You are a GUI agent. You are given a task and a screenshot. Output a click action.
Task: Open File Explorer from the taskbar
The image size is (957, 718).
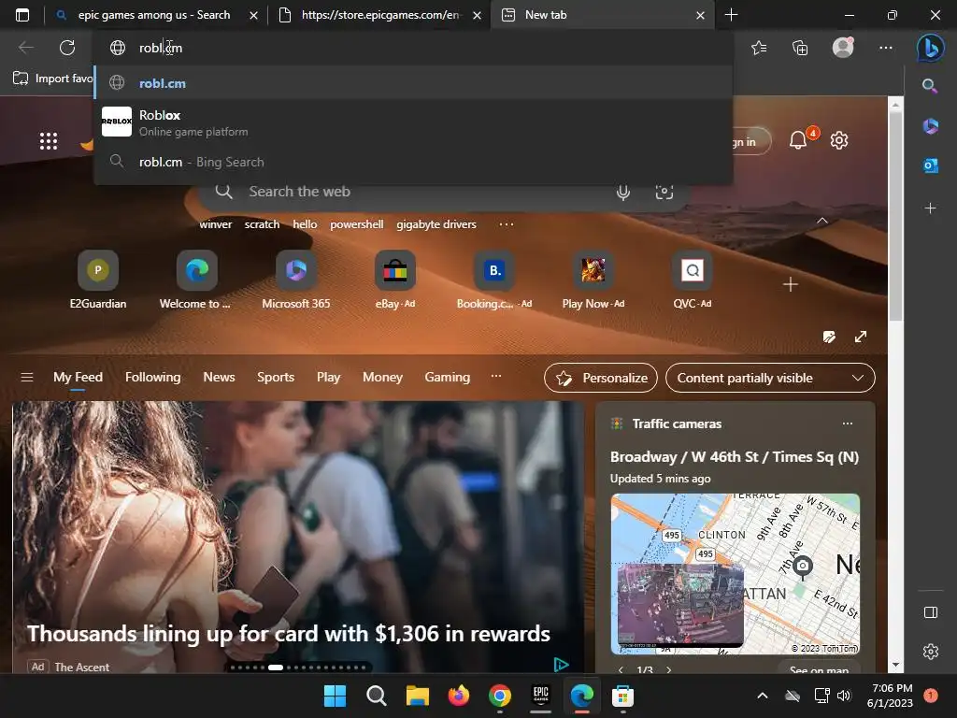point(418,696)
